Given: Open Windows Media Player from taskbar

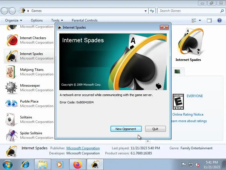Looking at the screenshot, I should (x=59, y=165).
